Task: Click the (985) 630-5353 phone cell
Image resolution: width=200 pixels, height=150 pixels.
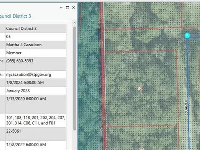Action: click(19, 61)
